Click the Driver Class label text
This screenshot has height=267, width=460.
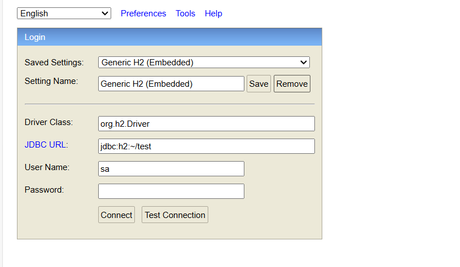tap(49, 122)
